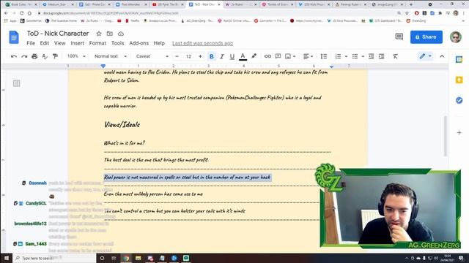The width and height of the screenshot is (469, 263).
Task: Open the zoom level dropdown showing 100%
Action: [x=76, y=56]
